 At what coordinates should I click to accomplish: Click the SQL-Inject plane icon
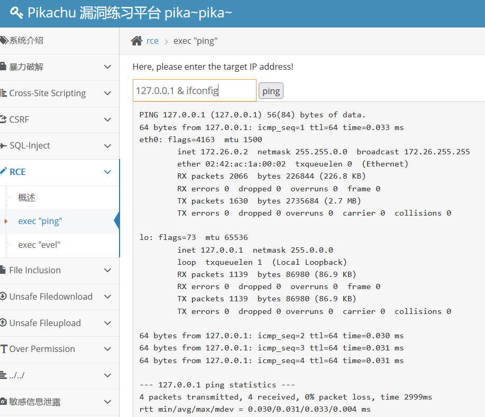3,145
